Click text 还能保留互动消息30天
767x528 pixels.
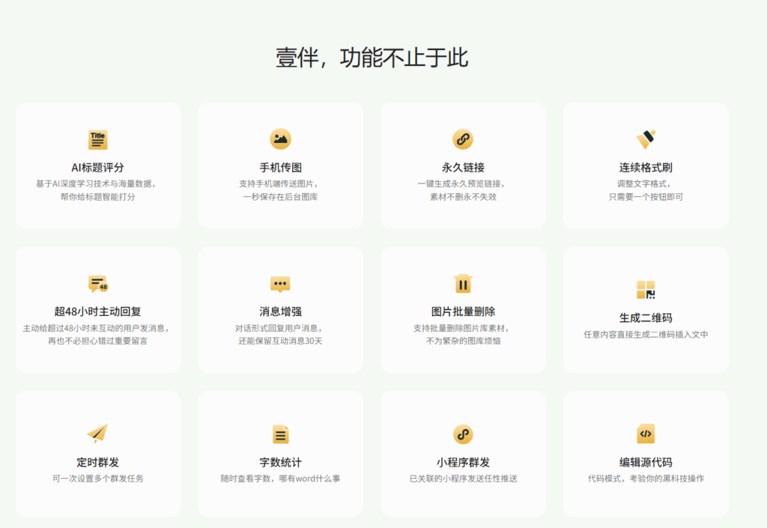tap(280, 341)
